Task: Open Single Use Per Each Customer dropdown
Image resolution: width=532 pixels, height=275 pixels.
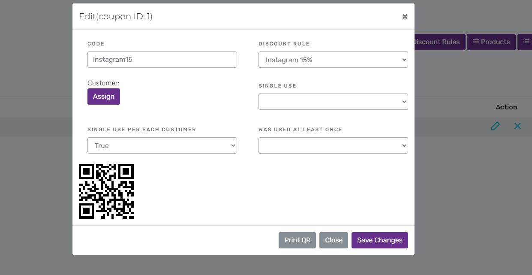Action: tap(162, 145)
